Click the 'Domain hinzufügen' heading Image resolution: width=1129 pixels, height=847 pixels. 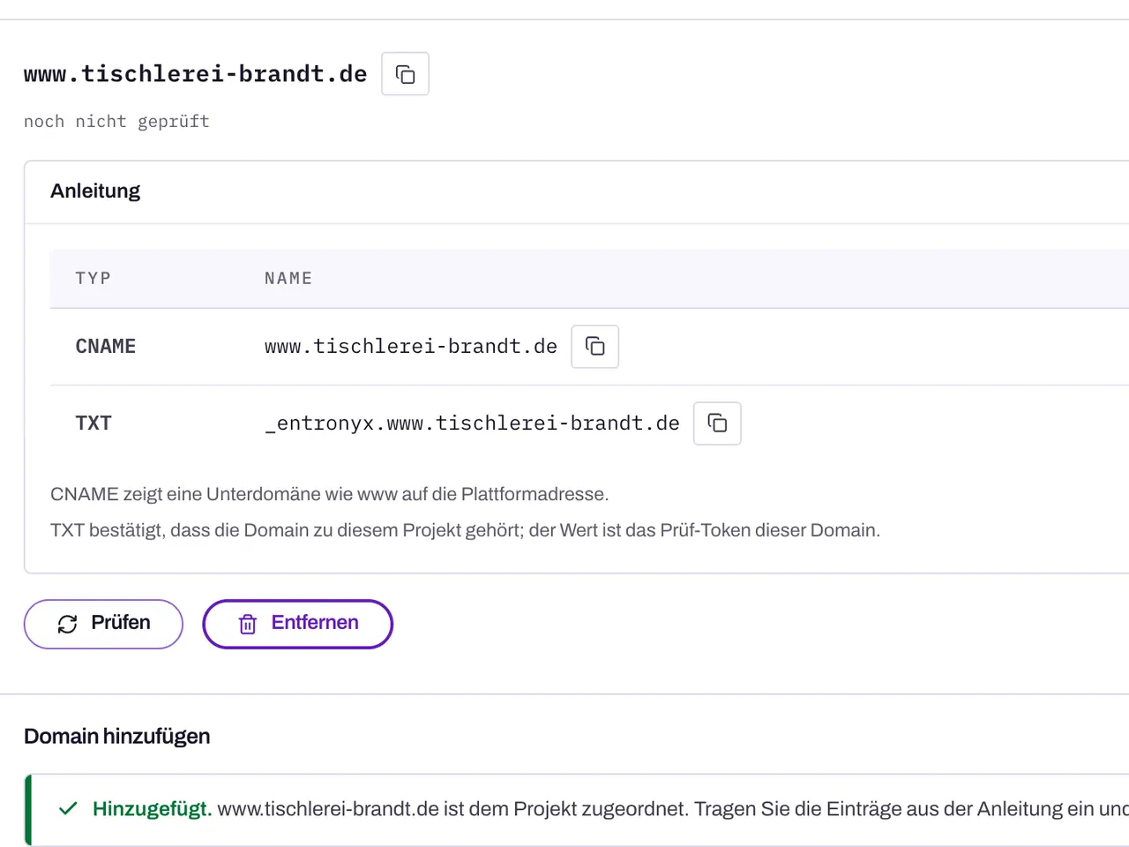(x=117, y=737)
